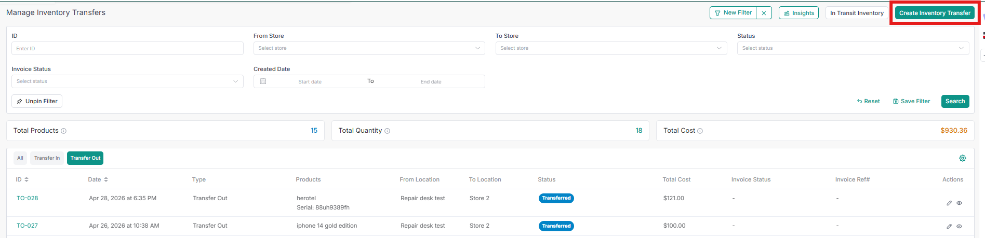Screen dimensions: 985x238
Task: Click the Unpin Filter button
Action: 37,101
